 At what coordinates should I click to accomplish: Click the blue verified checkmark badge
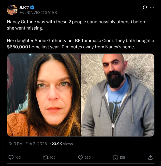tap(32, 7)
